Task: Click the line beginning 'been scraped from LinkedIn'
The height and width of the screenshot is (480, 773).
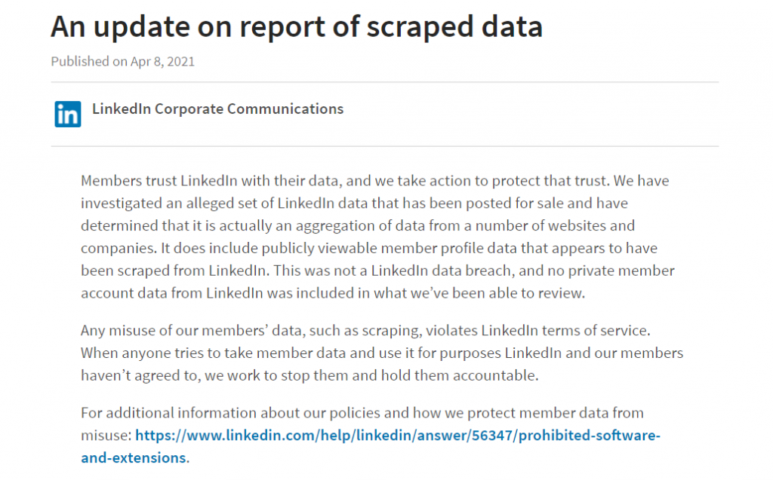Action: coord(377,271)
